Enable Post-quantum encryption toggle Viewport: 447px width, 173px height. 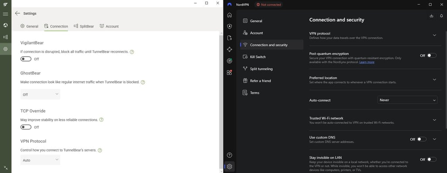pos(432,55)
